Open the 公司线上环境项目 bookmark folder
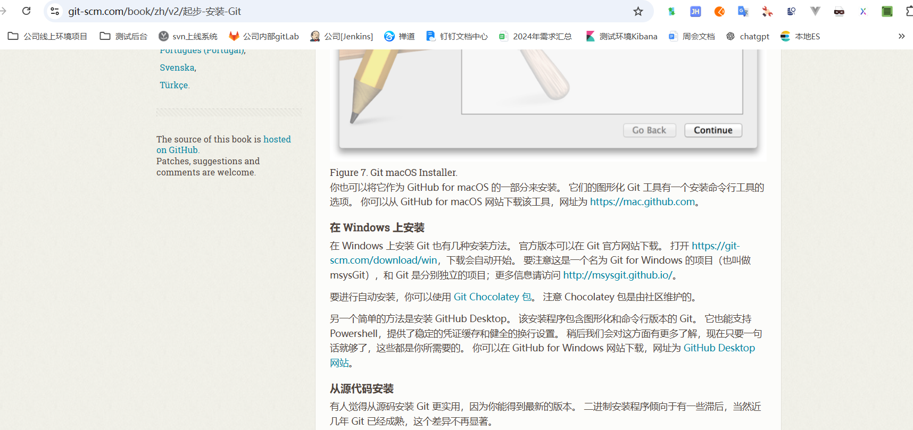The width and height of the screenshot is (913, 430). 47,36
